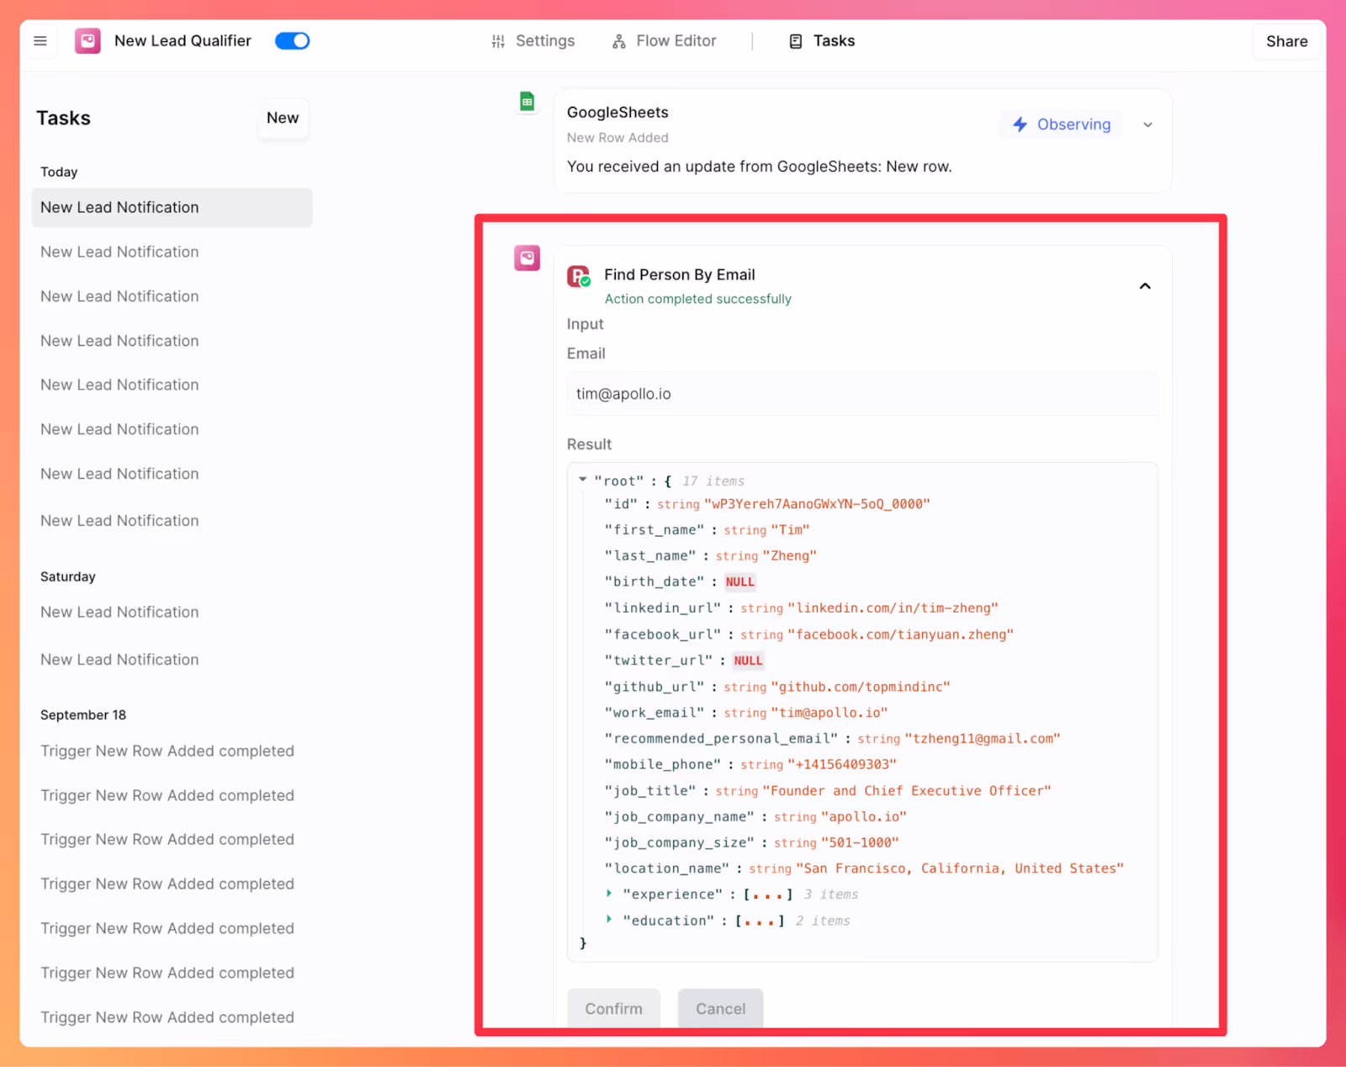This screenshot has width=1346, height=1067.
Task: Click the "Founder and Chief Executive Officer" value
Action: pos(907,790)
